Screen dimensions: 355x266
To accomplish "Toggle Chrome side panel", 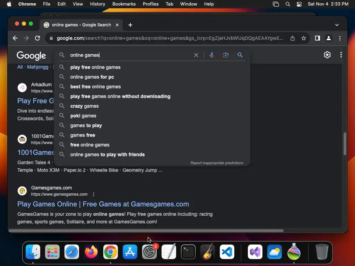I will point(318,38).
